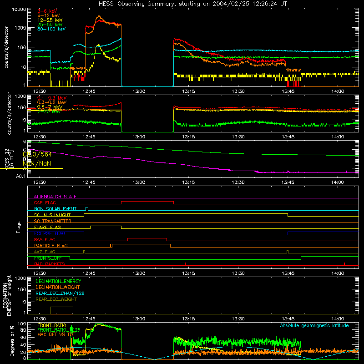Click the BAD_PACKETS flag label
The height and width of the screenshot is (364, 364).
click(50, 264)
